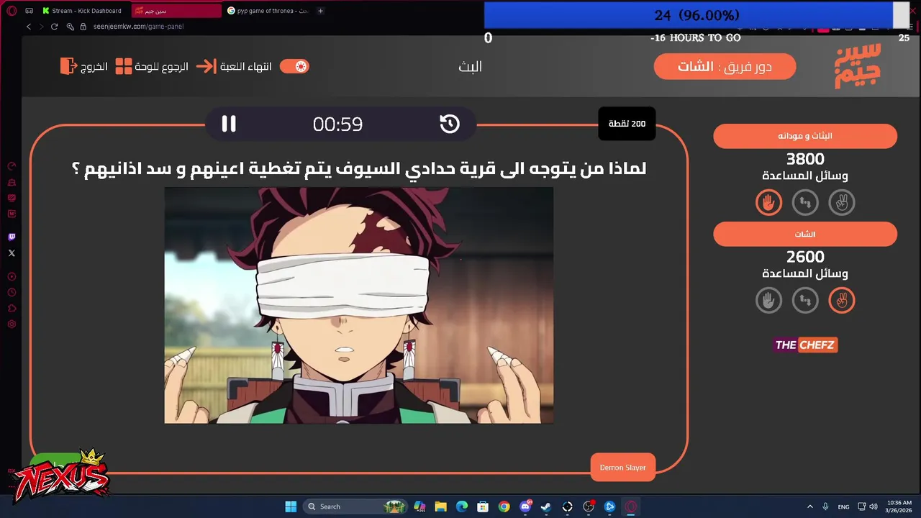
Task: Open the GX Corner gamepad icon
Action: (x=29, y=11)
